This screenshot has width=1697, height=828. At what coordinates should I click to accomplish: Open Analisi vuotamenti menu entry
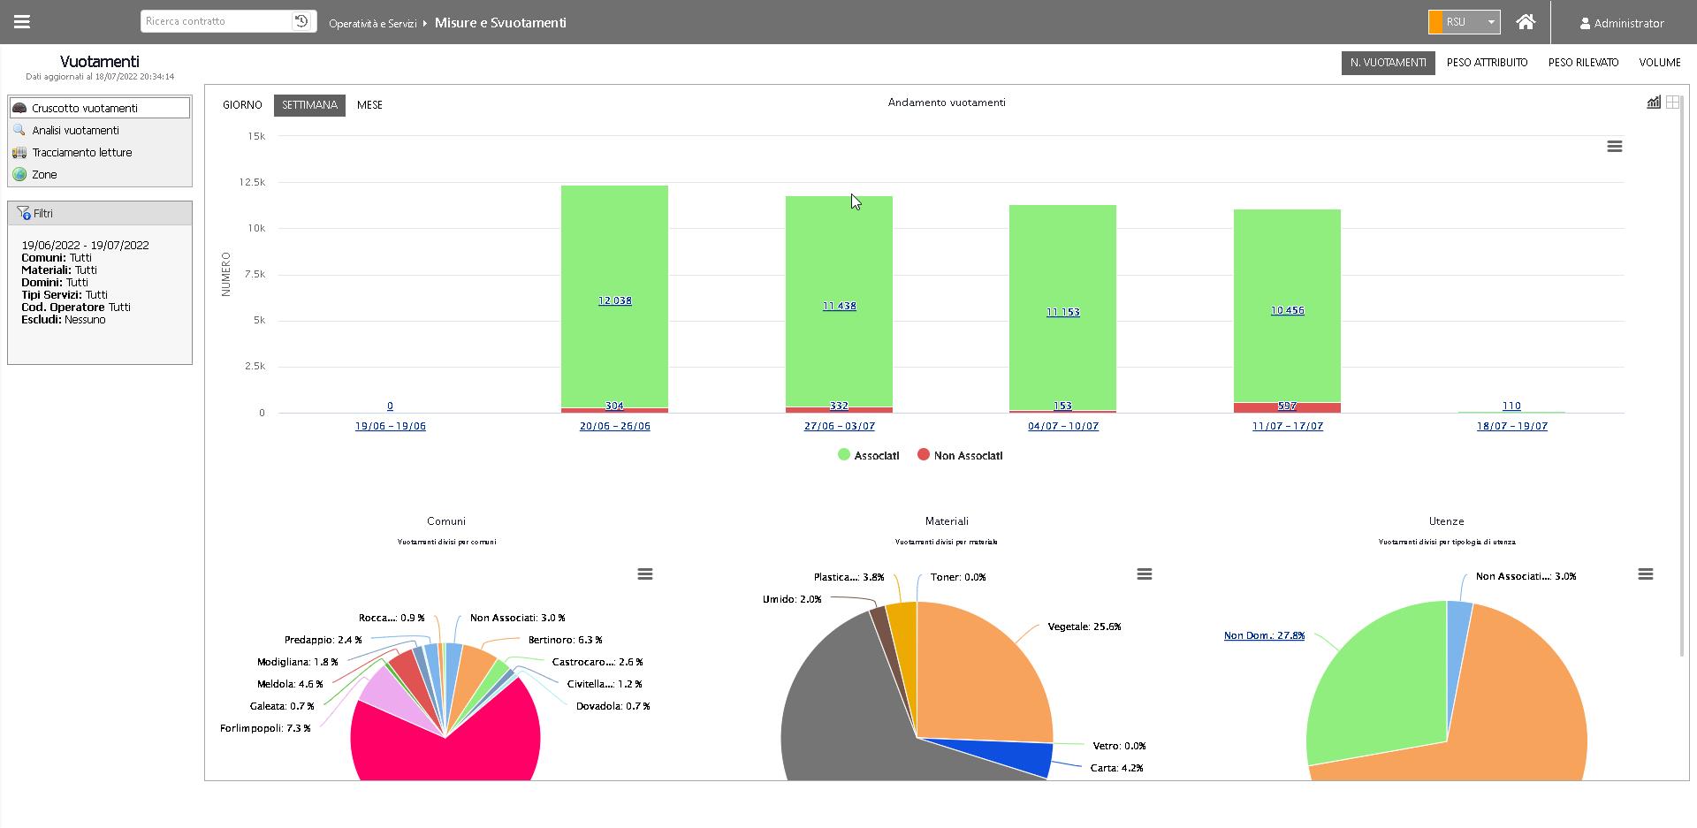(100, 130)
